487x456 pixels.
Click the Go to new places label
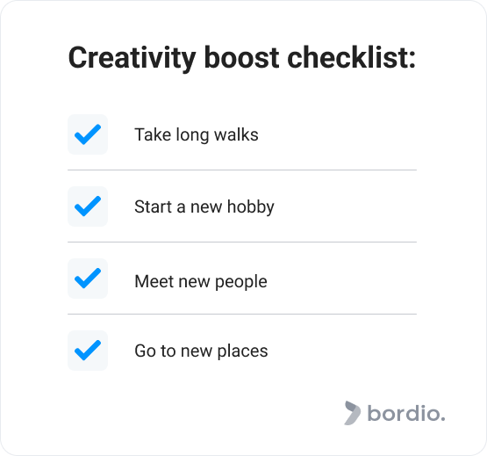pyautogui.click(x=201, y=351)
